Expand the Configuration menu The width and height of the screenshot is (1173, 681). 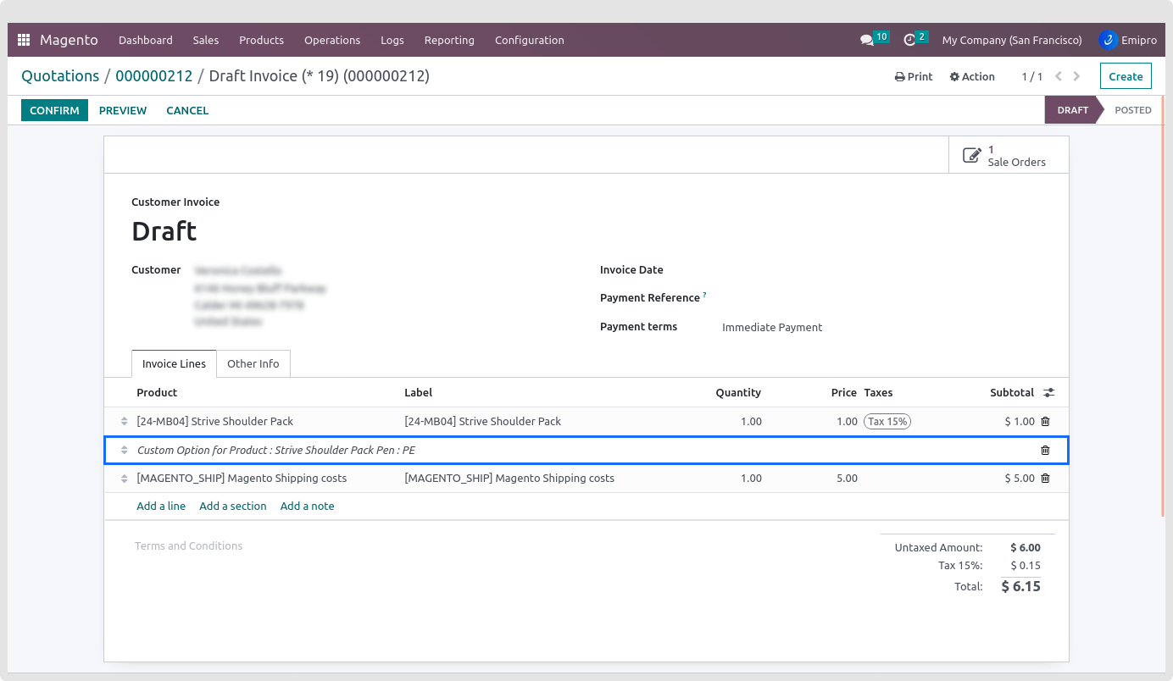pos(529,40)
